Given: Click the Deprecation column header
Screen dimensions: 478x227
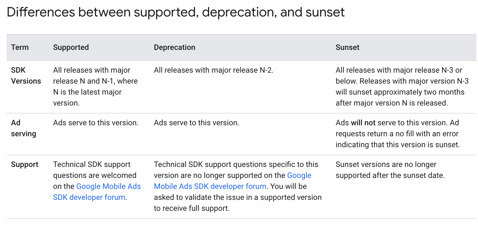Looking at the screenshot, I should click(175, 47).
